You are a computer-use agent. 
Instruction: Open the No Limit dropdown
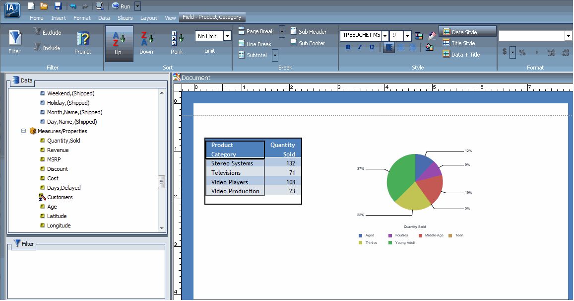coord(227,36)
